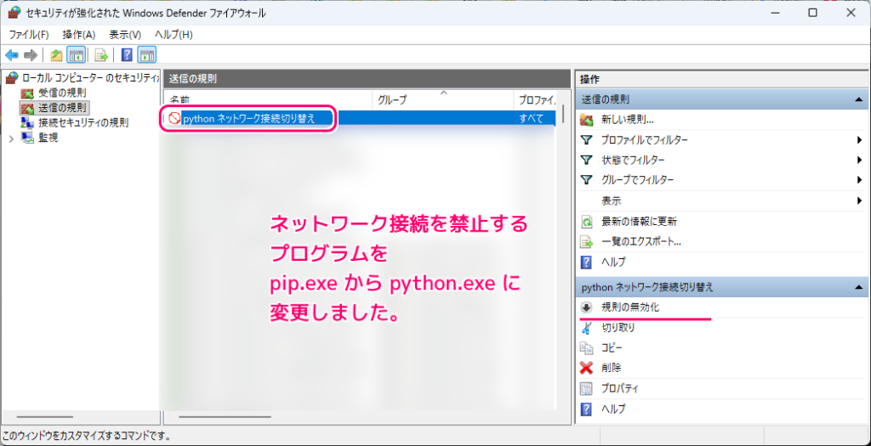Select 接続セキュリティの規則 in the tree
Viewport: 871px width, 446px height.
(84, 122)
